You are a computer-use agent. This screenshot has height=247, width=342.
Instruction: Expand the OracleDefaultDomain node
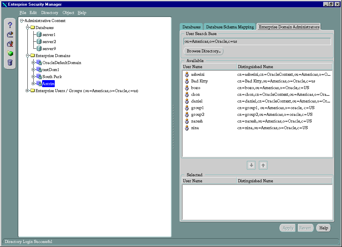point(33,63)
